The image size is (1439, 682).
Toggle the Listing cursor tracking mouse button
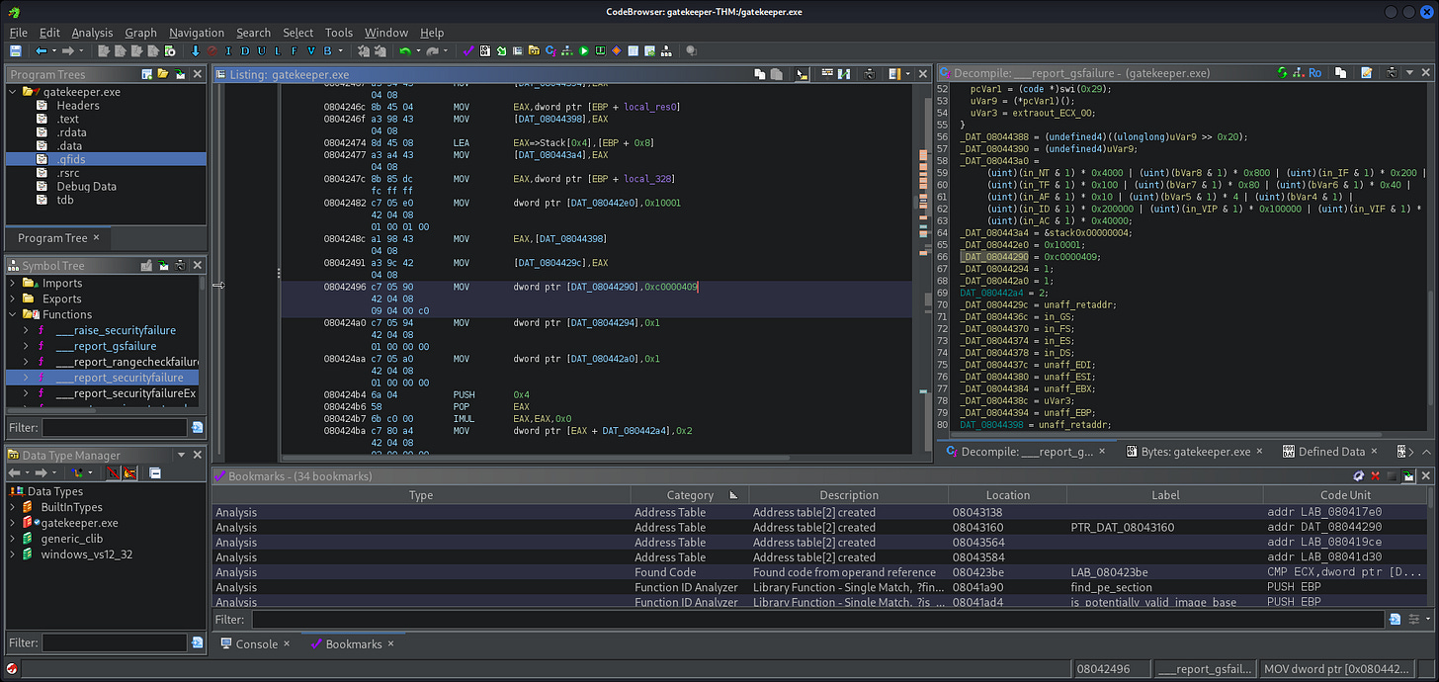[x=802, y=74]
